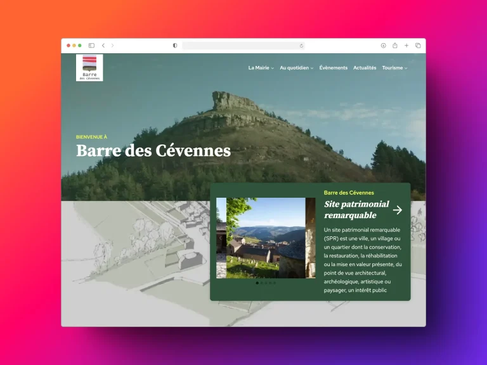Image resolution: width=487 pixels, height=365 pixels.
Task: Show downloads in Safari toolbar
Action: 383,46
